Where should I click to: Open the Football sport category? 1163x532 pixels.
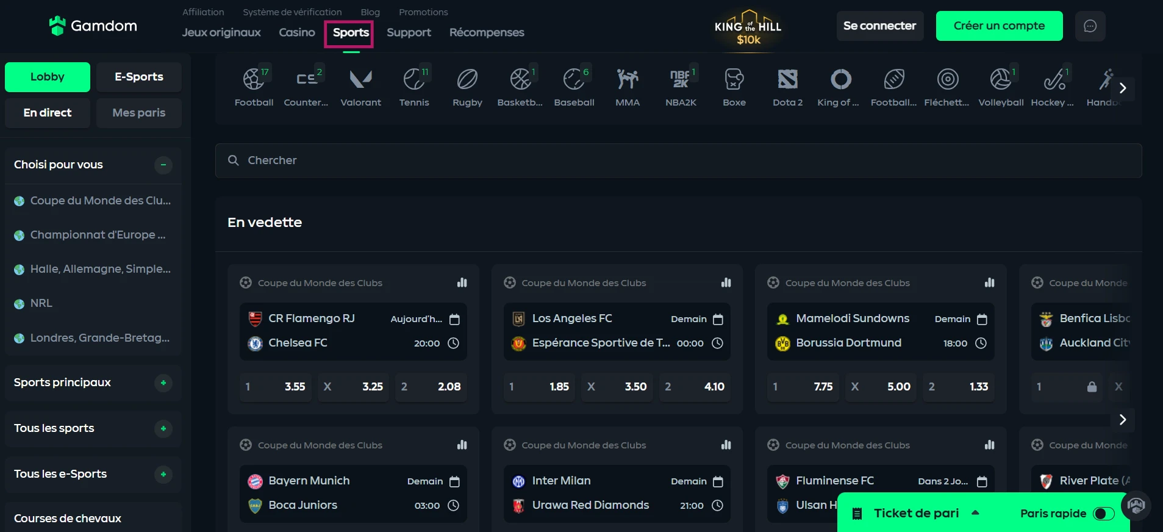[x=254, y=87]
